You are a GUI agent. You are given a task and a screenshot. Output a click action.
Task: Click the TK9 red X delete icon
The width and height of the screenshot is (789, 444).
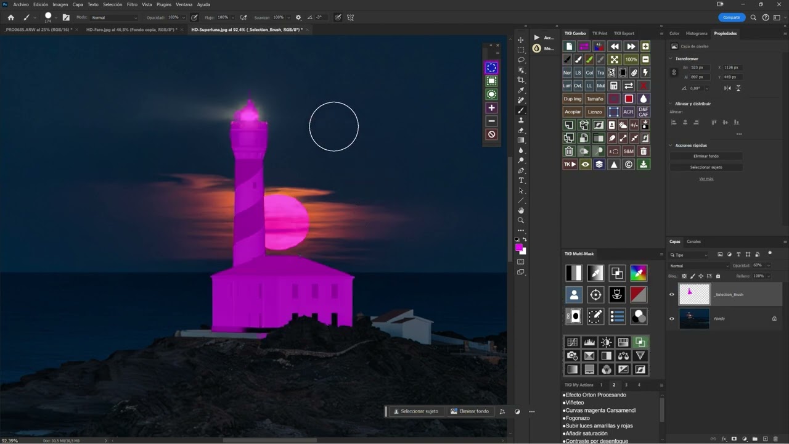[644, 86]
